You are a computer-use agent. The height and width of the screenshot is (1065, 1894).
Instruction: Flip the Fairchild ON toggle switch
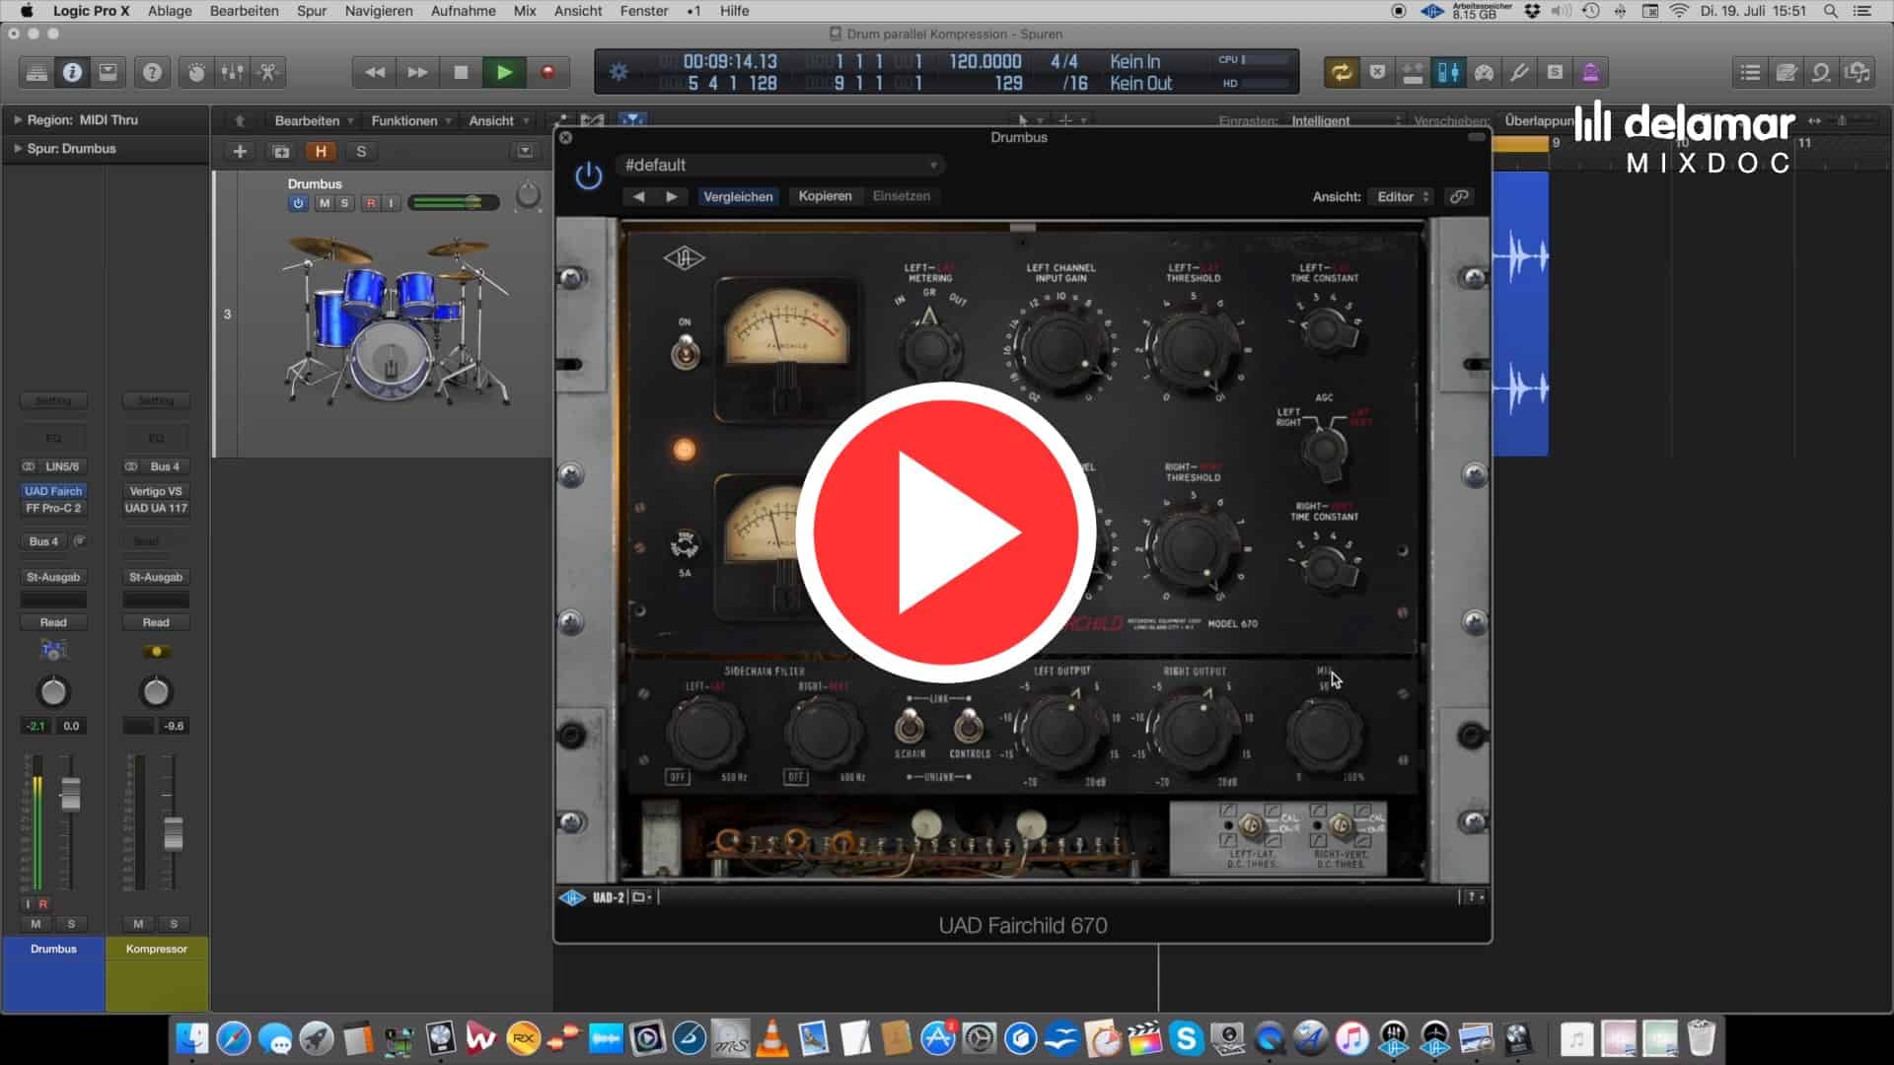pyautogui.click(x=685, y=351)
